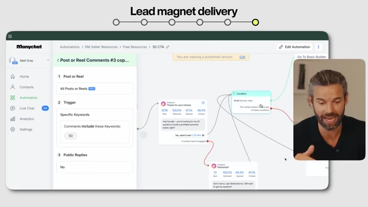Screen dimensions: 368x207
Task: Open the Home sidebar item
Action: [x=24, y=76]
